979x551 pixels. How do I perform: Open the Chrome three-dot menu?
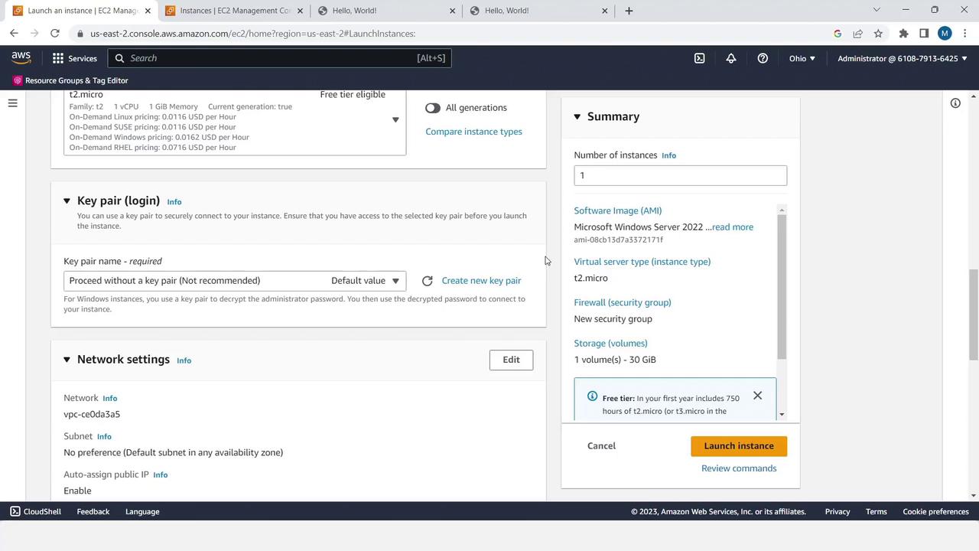coord(964,34)
